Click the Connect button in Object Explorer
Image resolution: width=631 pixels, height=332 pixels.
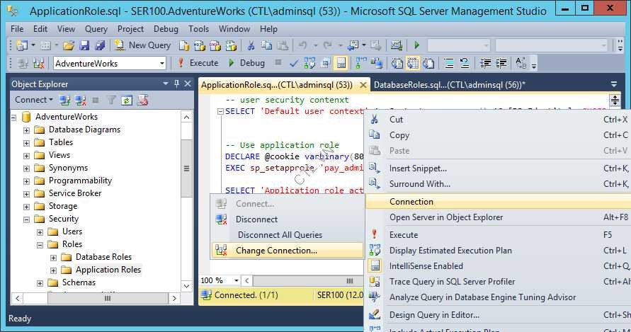click(31, 100)
